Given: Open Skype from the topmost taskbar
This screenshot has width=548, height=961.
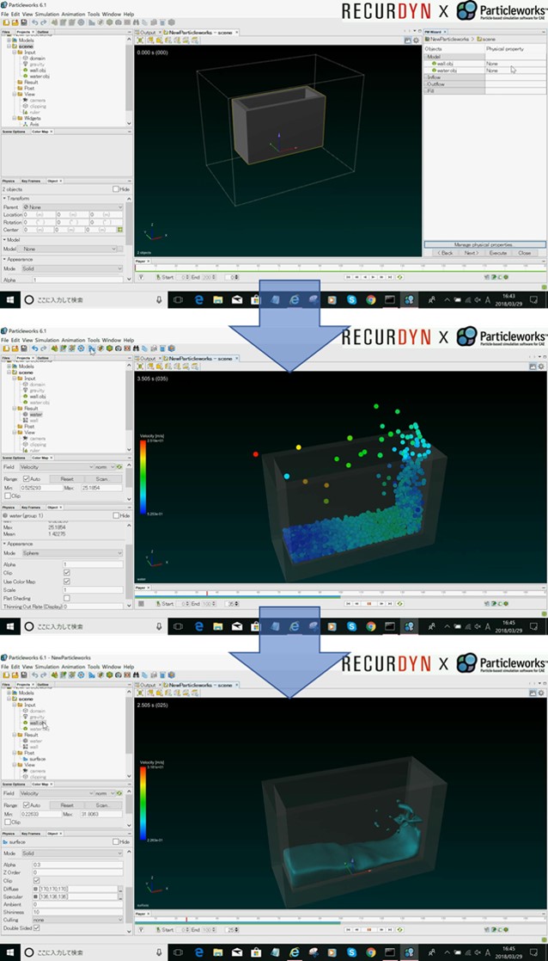Looking at the screenshot, I should 352,299.
